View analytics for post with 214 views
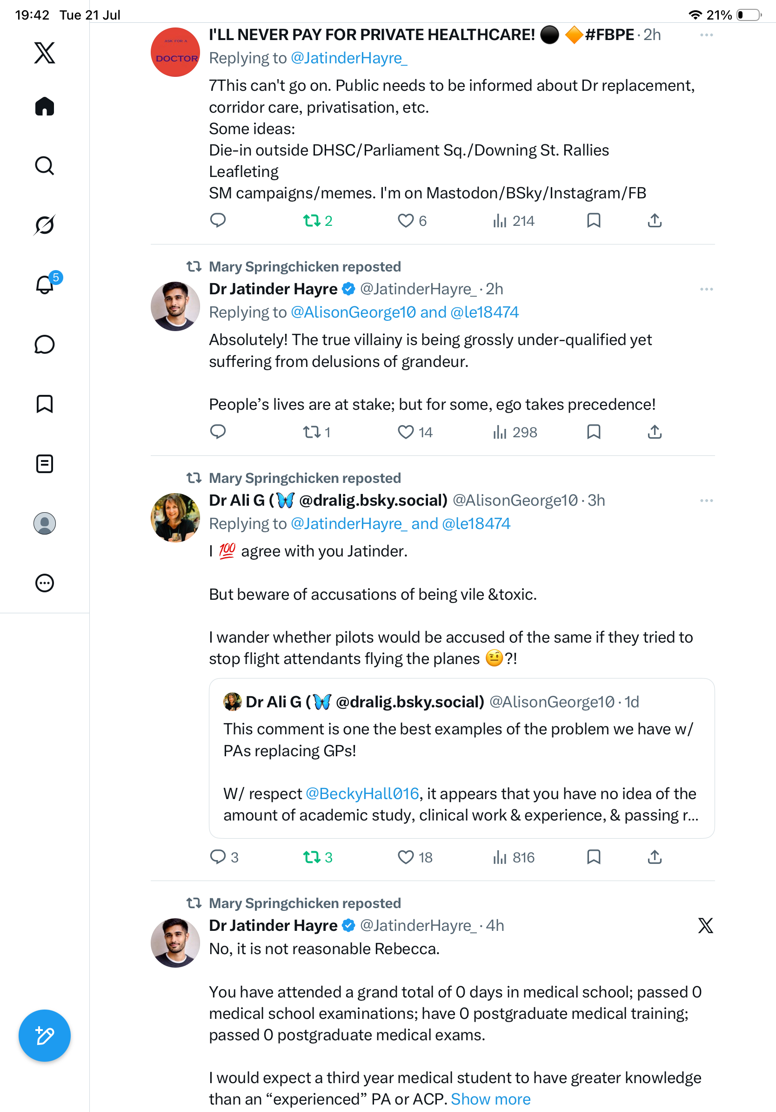 [513, 221]
